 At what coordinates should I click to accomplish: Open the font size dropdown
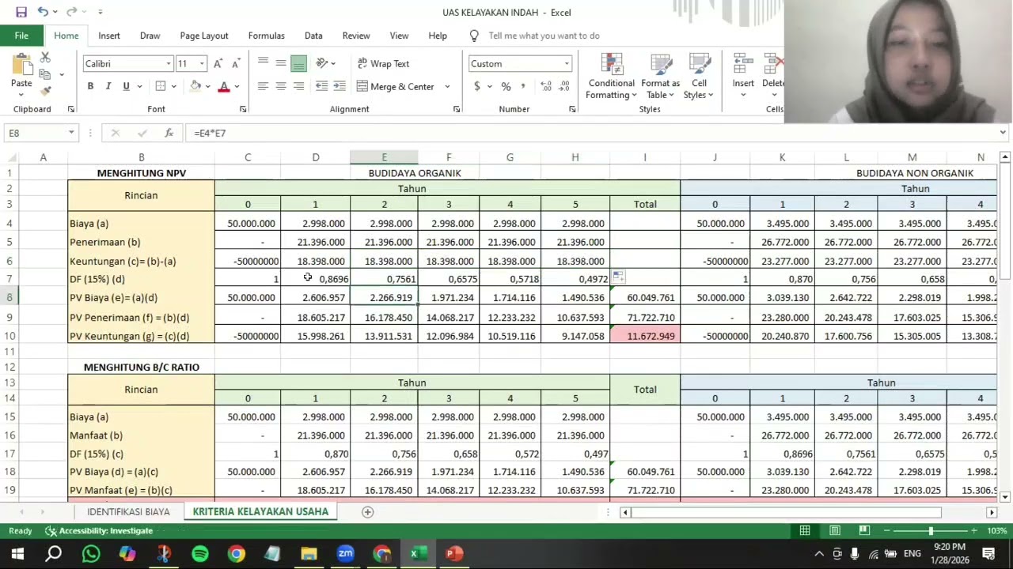[202, 64]
